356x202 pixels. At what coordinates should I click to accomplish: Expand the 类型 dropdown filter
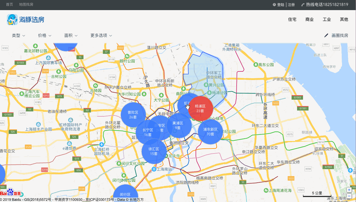coord(19,35)
